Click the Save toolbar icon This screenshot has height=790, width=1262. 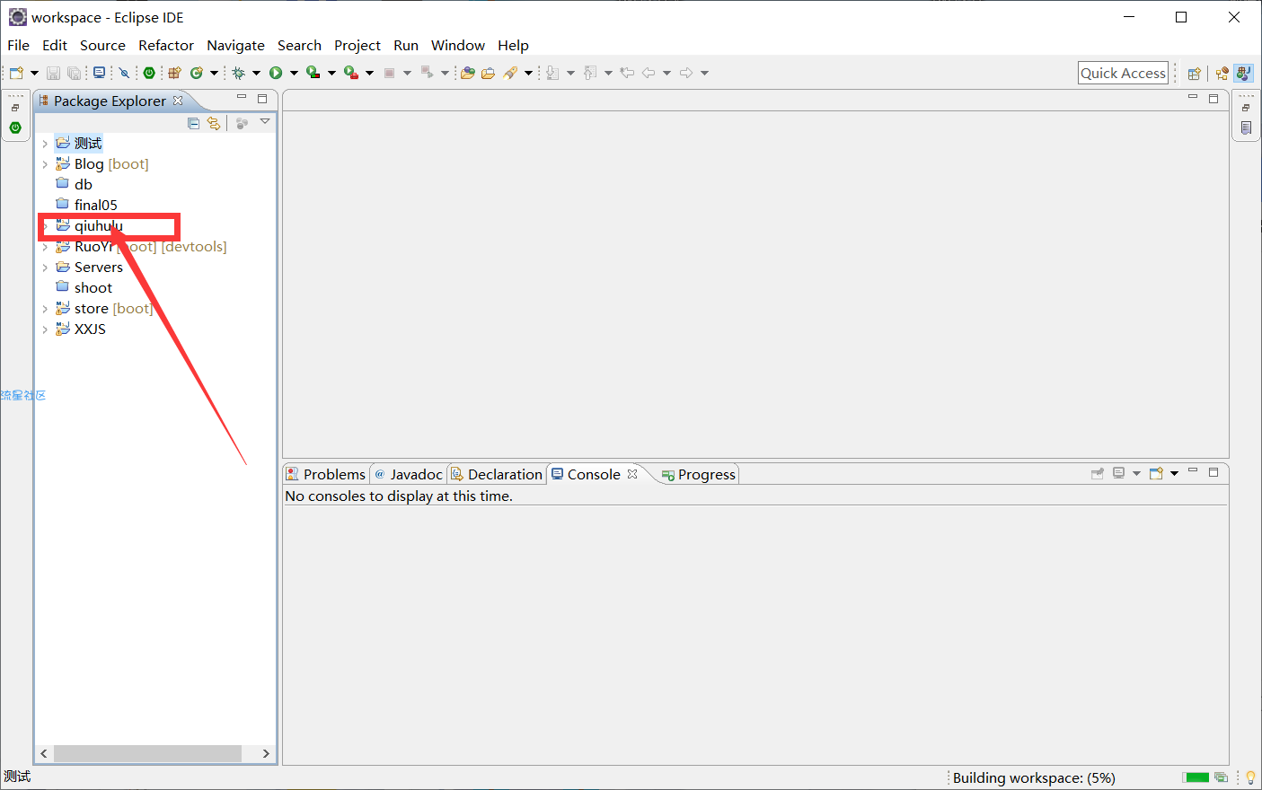pos(53,73)
